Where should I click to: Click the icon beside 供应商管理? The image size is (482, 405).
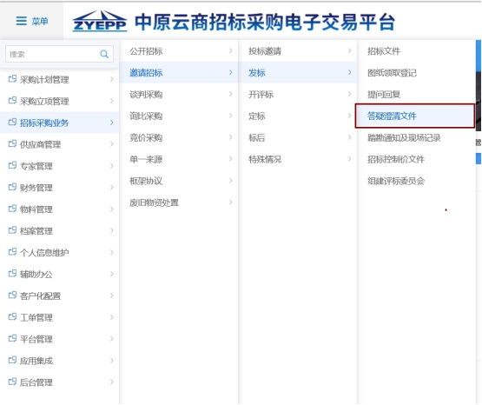tap(12, 144)
